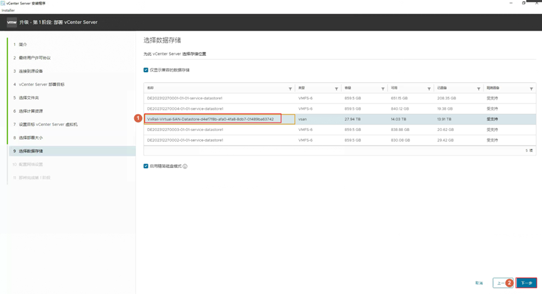
Task: Restore the installer window size
Action: (x=524, y=3)
